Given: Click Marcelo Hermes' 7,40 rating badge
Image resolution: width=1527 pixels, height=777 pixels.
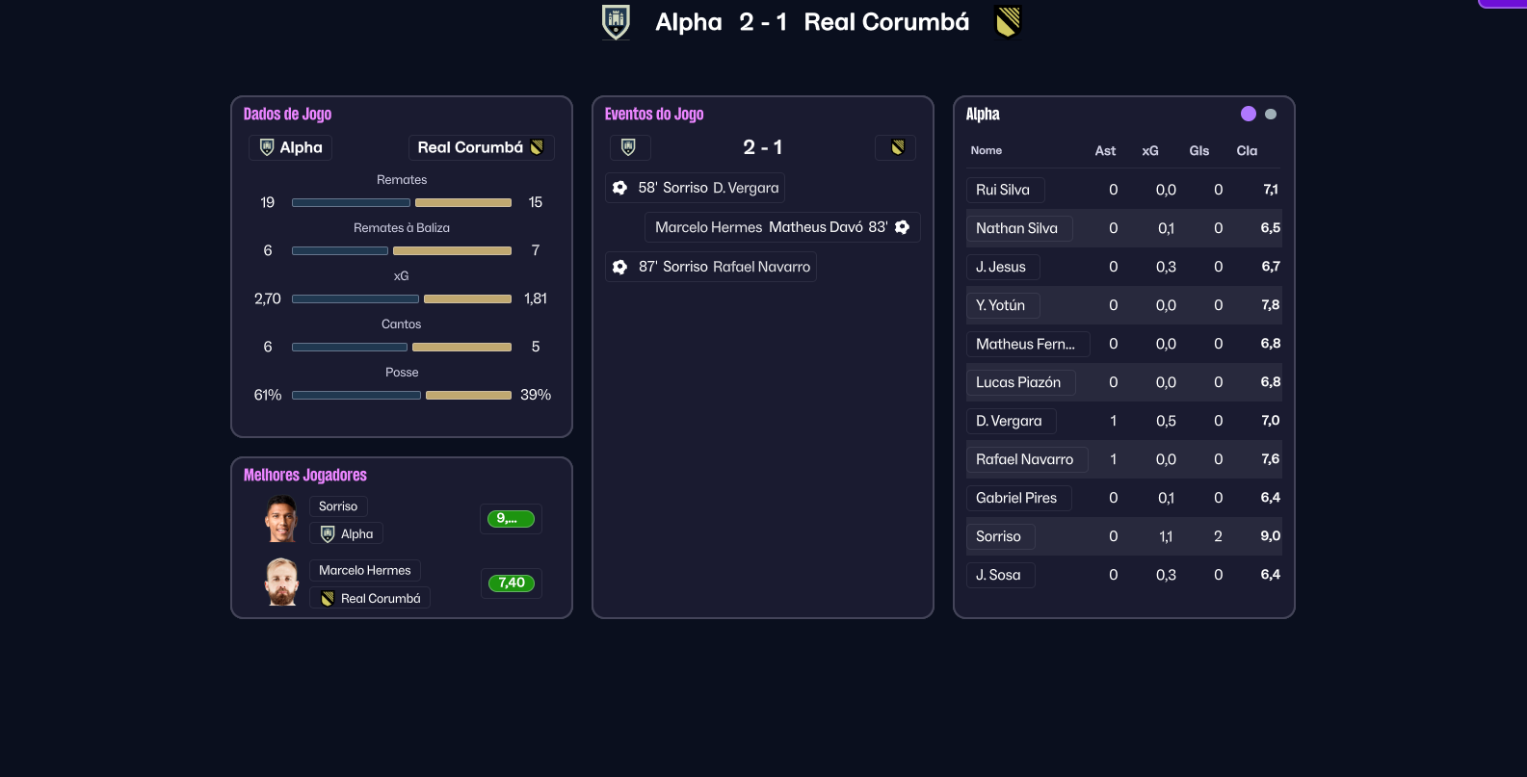Looking at the screenshot, I should (511, 583).
